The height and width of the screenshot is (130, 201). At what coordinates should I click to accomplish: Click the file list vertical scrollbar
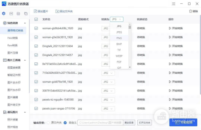tap(200, 55)
